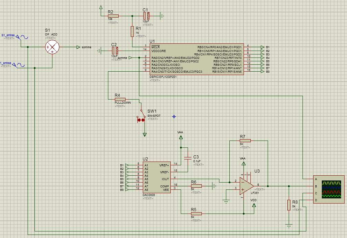347x238 pixels.
Task: Click the U2 reference designator
Action: [x=145, y=159]
